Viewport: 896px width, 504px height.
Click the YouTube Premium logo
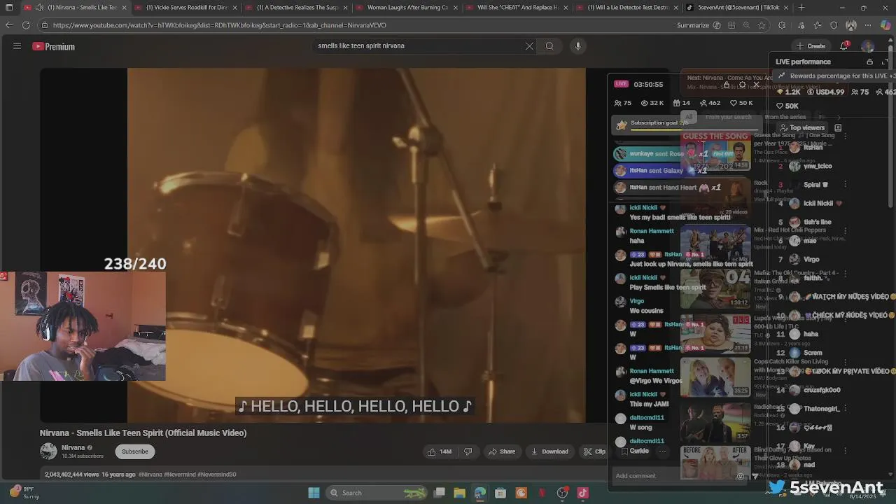pyautogui.click(x=54, y=46)
